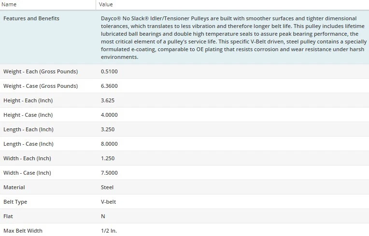The height and width of the screenshot is (236, 369).
Task: Click the 0.5100 weight value
Action: point(109,71)
